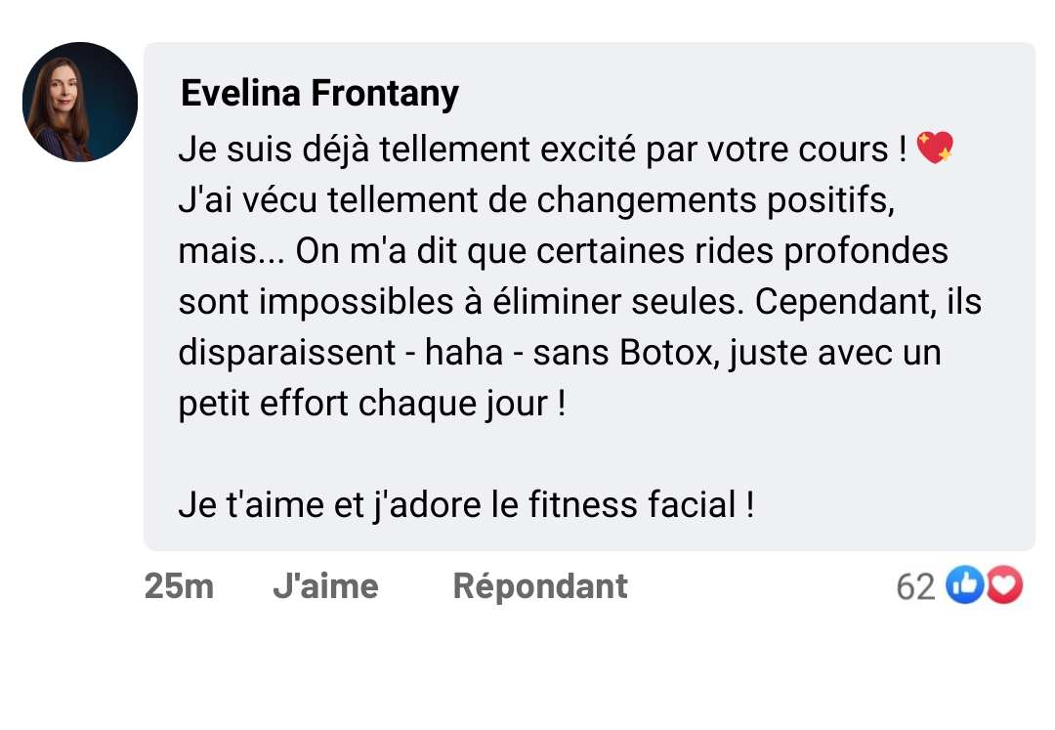Open the 62 reactions count

point(915,587)
